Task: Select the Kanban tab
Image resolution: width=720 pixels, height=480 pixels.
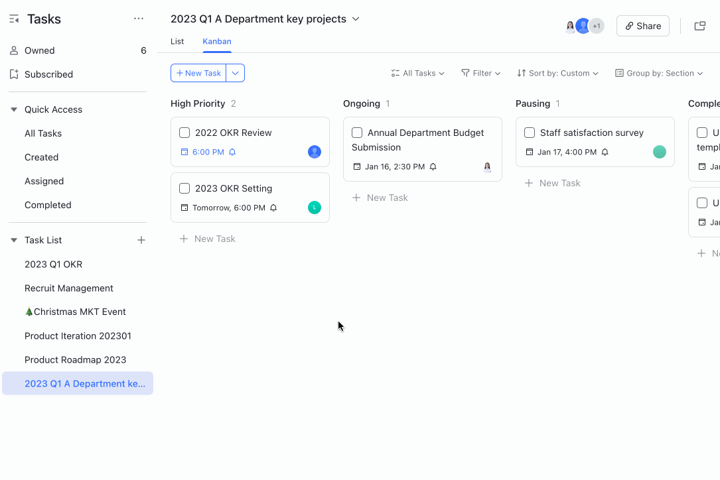Action: (216, 41)
